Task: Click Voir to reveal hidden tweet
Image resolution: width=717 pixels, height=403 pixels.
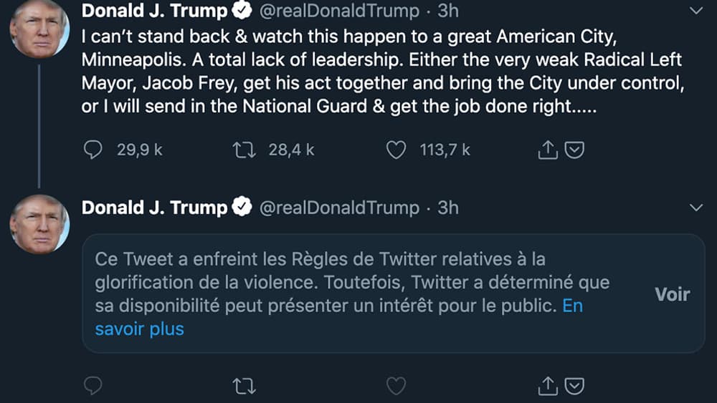Action: click(x=672, y=294)
